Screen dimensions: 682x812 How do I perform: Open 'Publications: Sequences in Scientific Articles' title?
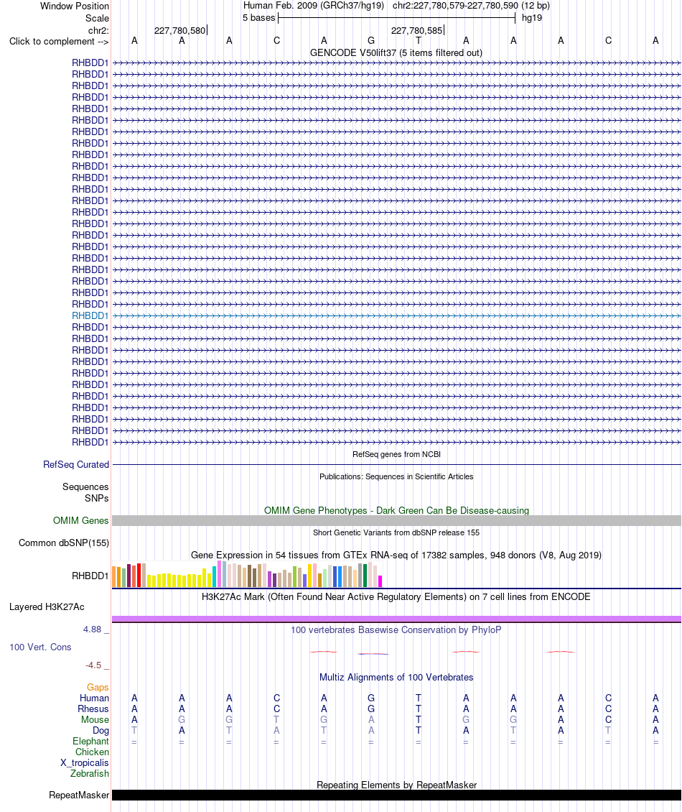396,476
